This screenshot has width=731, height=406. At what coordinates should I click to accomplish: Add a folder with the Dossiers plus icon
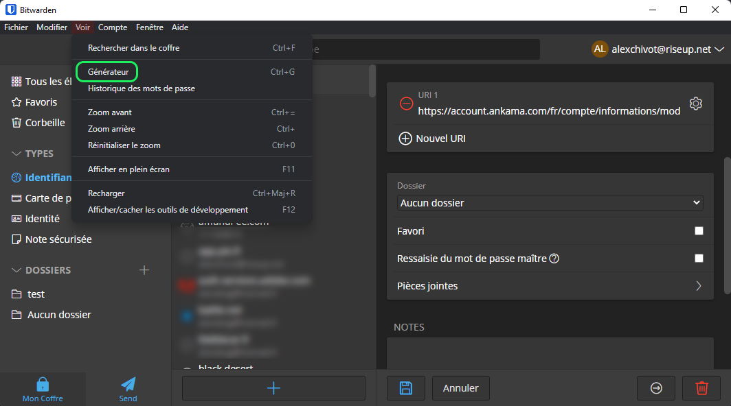144,270
